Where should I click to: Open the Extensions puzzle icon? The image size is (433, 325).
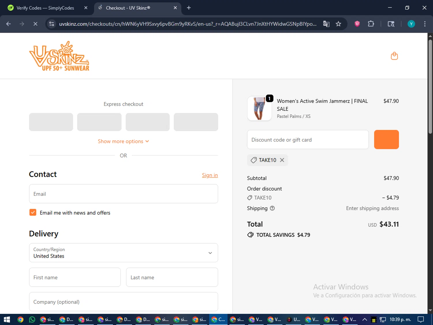(371, 24)
